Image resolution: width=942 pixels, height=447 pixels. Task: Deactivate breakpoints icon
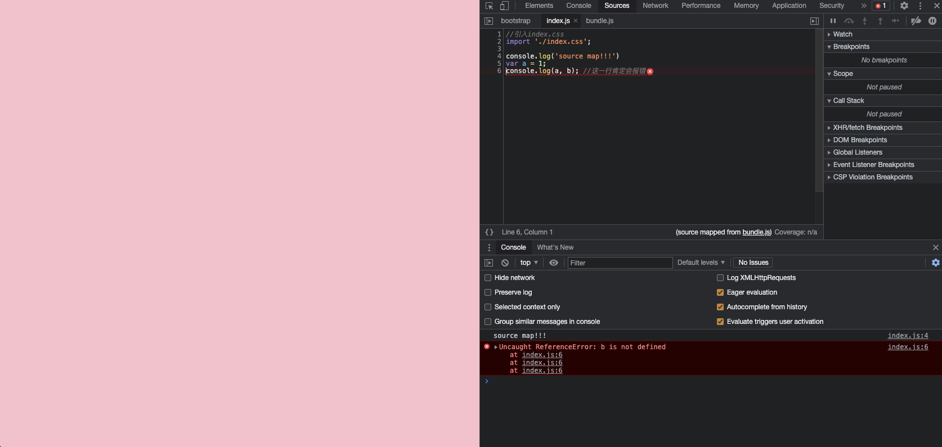[x=916, y=21]
